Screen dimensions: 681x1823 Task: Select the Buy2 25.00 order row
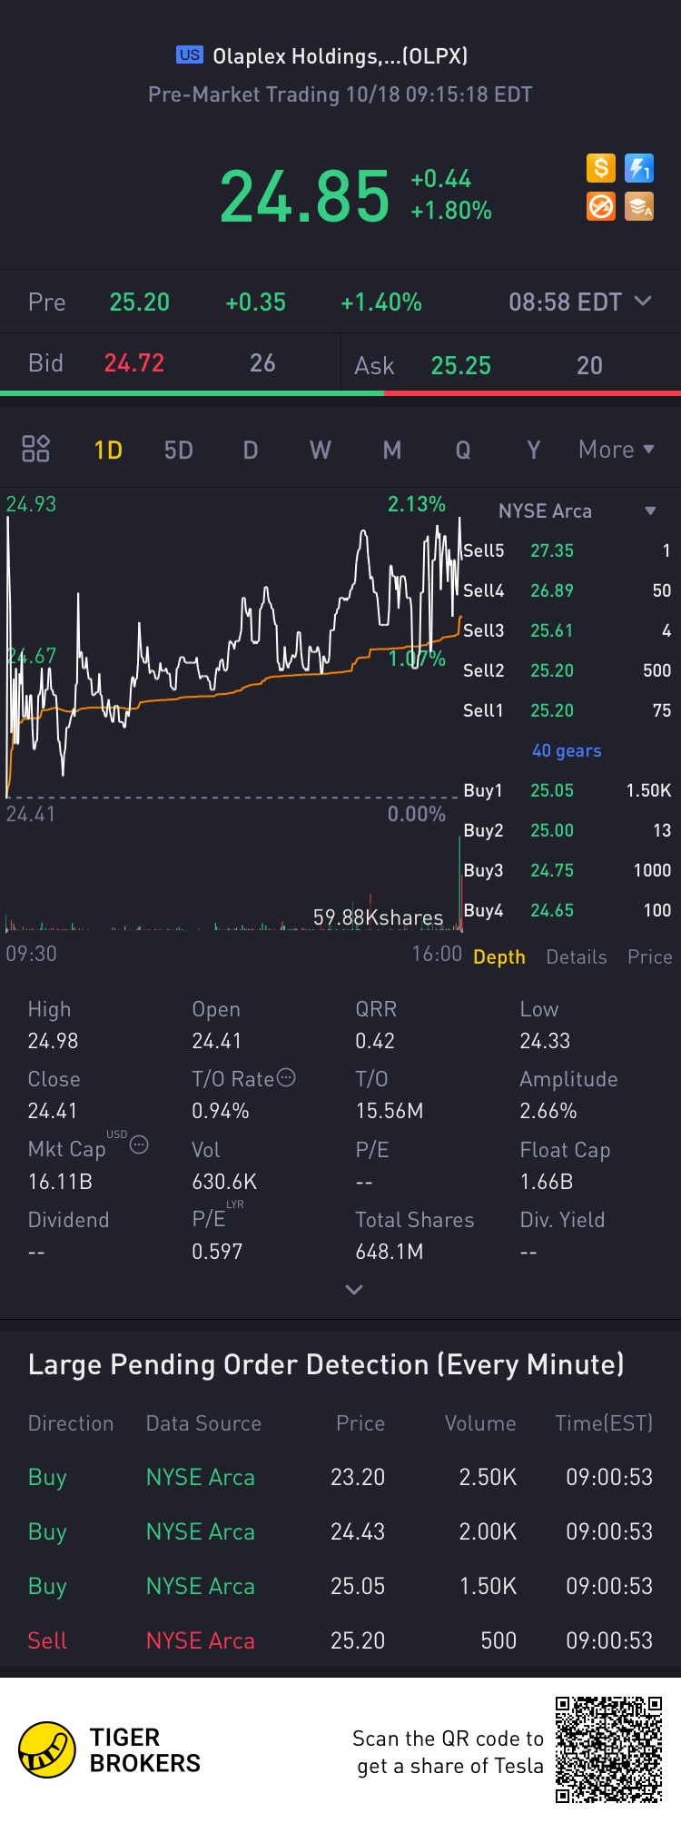567,830
